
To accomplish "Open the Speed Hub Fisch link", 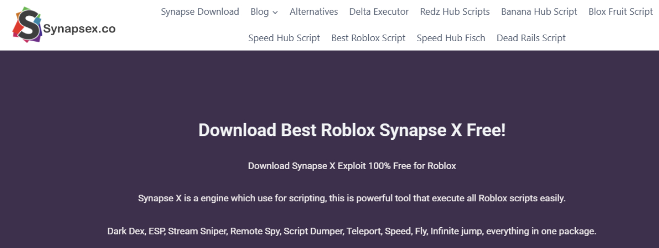I will click(451, 38).
